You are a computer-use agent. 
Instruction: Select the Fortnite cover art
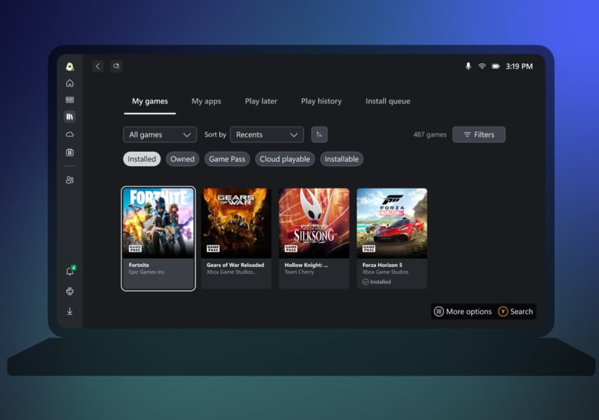click(x=158, y=223)
